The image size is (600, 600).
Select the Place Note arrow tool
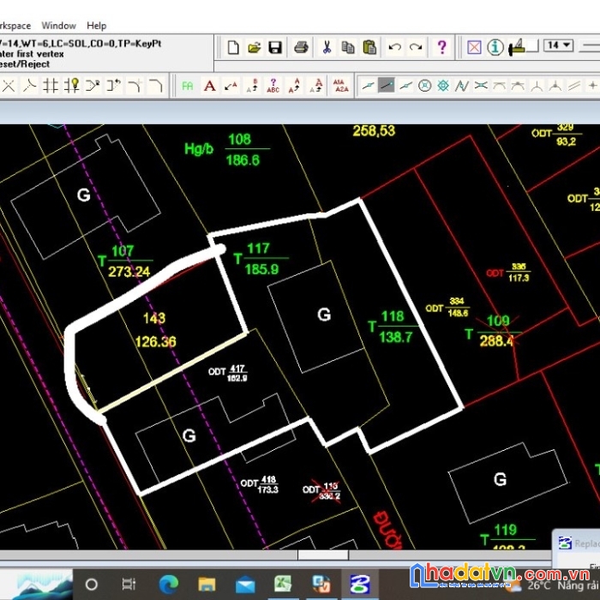[x=231, y=86]
